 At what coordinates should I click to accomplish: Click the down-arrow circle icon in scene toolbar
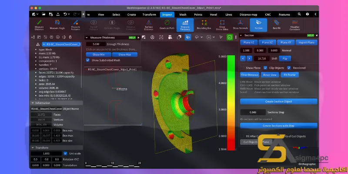[58, 37]
